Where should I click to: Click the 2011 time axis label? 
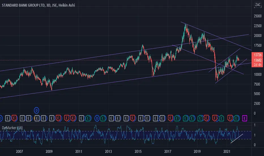coord(79,151)
